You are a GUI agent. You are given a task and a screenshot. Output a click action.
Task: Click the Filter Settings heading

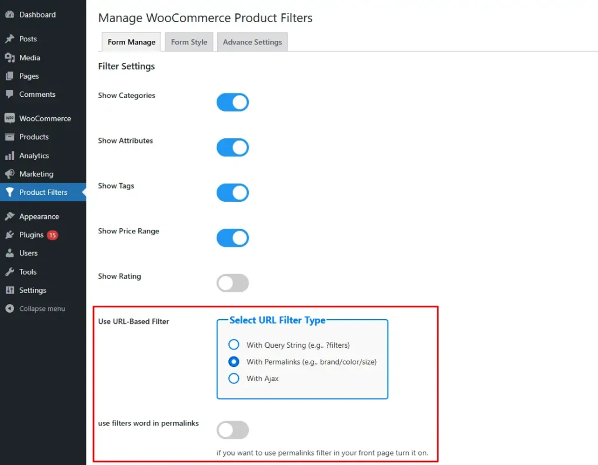click(x=126, y=67)
